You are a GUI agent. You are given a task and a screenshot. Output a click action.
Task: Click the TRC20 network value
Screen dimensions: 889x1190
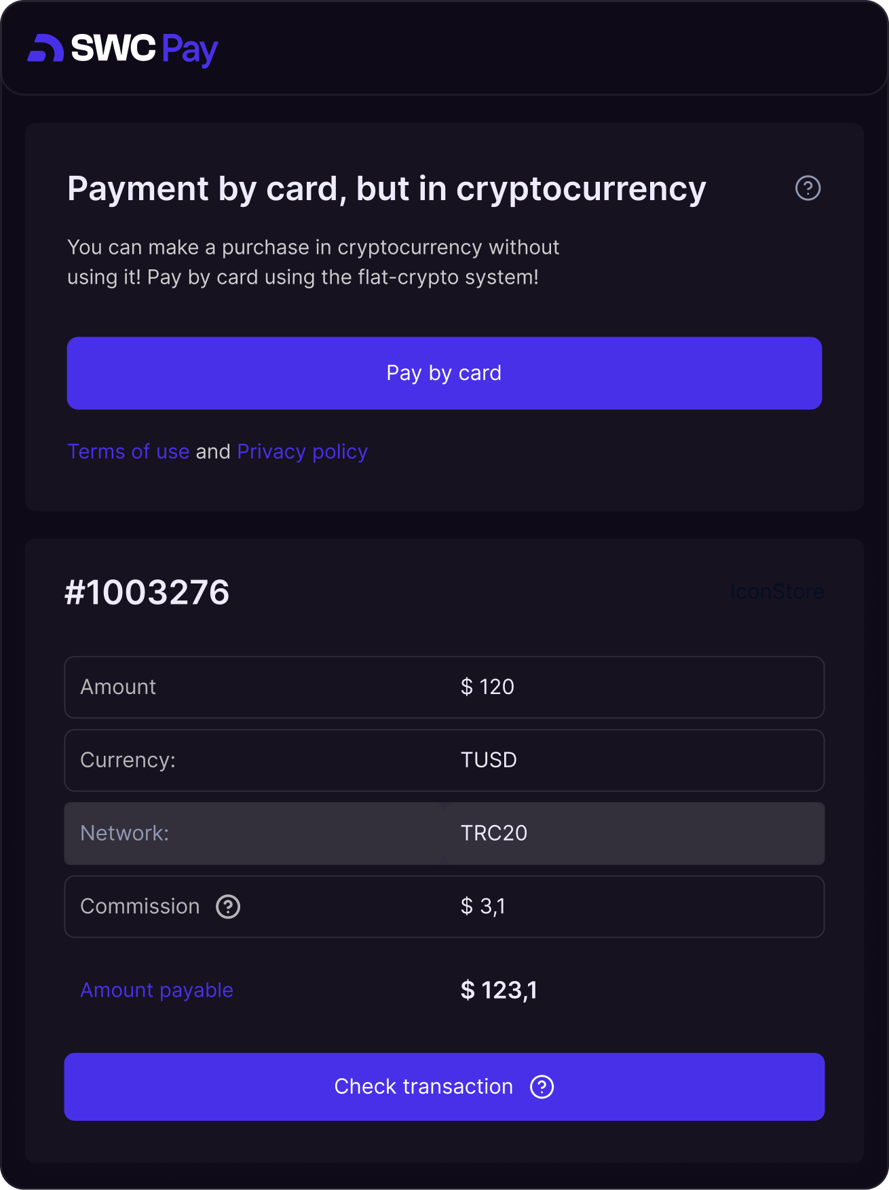[493, 833]
